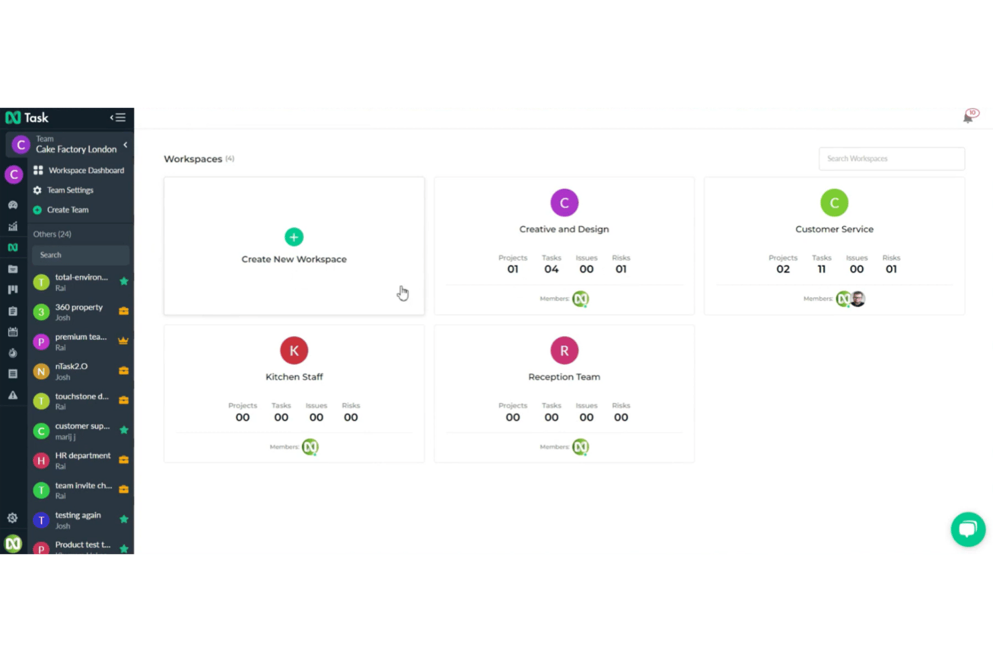Select Create Team in the sidebar
This screenshot has width=993, height=662.
(x=61, y=210)
